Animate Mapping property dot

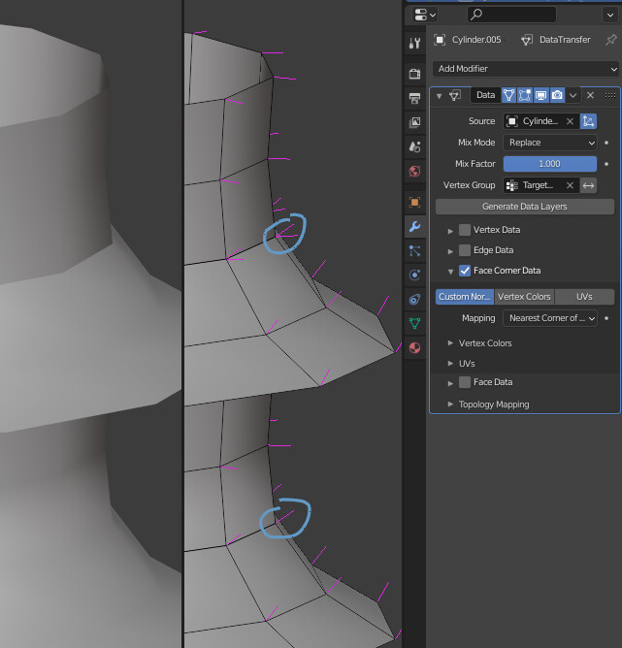click(x=606, y=318)
